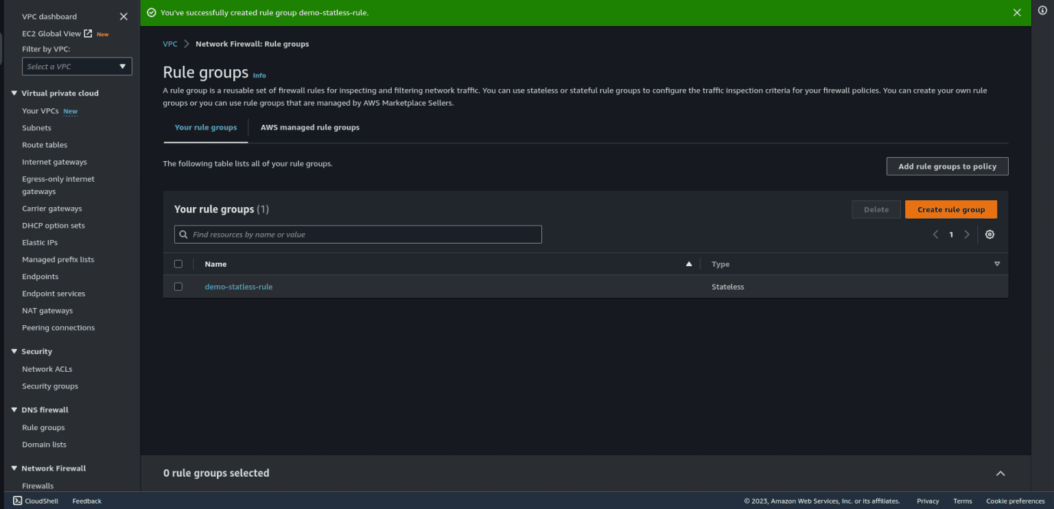The width and height of the screenshot is (1054, 509).
Task: Go to previous page of rule groups
Action: [x=935, y=235]
